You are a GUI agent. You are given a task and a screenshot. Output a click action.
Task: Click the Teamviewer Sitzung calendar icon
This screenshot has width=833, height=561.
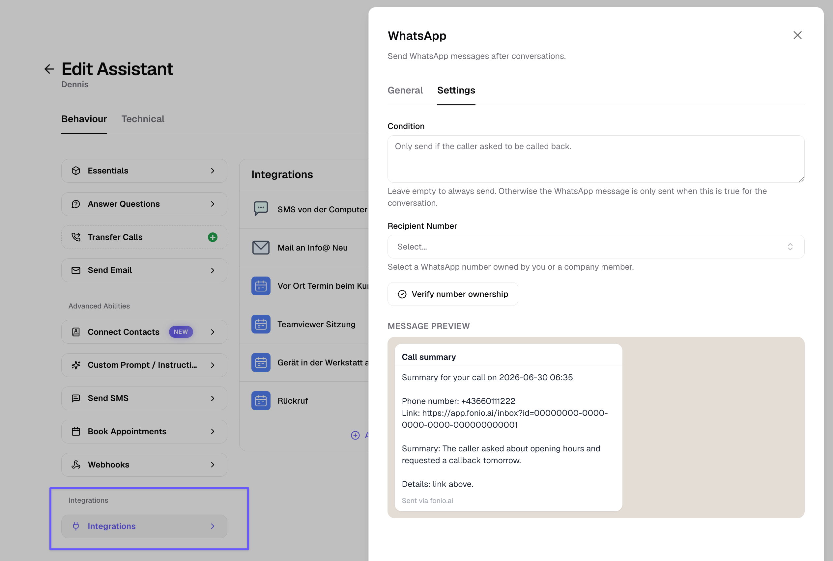point(261,324)
